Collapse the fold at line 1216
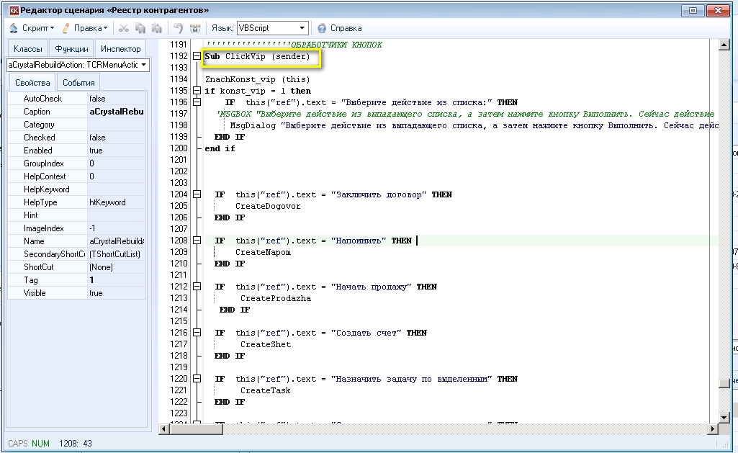Image resolution: width=738 pixels, height=453 pixels. [197, 333]
